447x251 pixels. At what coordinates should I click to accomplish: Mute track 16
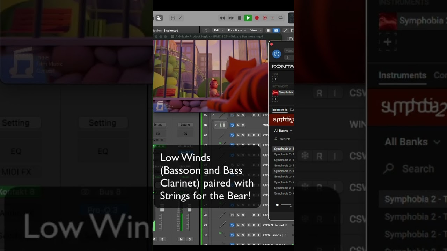pyautogui.click(x=238, y=125)
